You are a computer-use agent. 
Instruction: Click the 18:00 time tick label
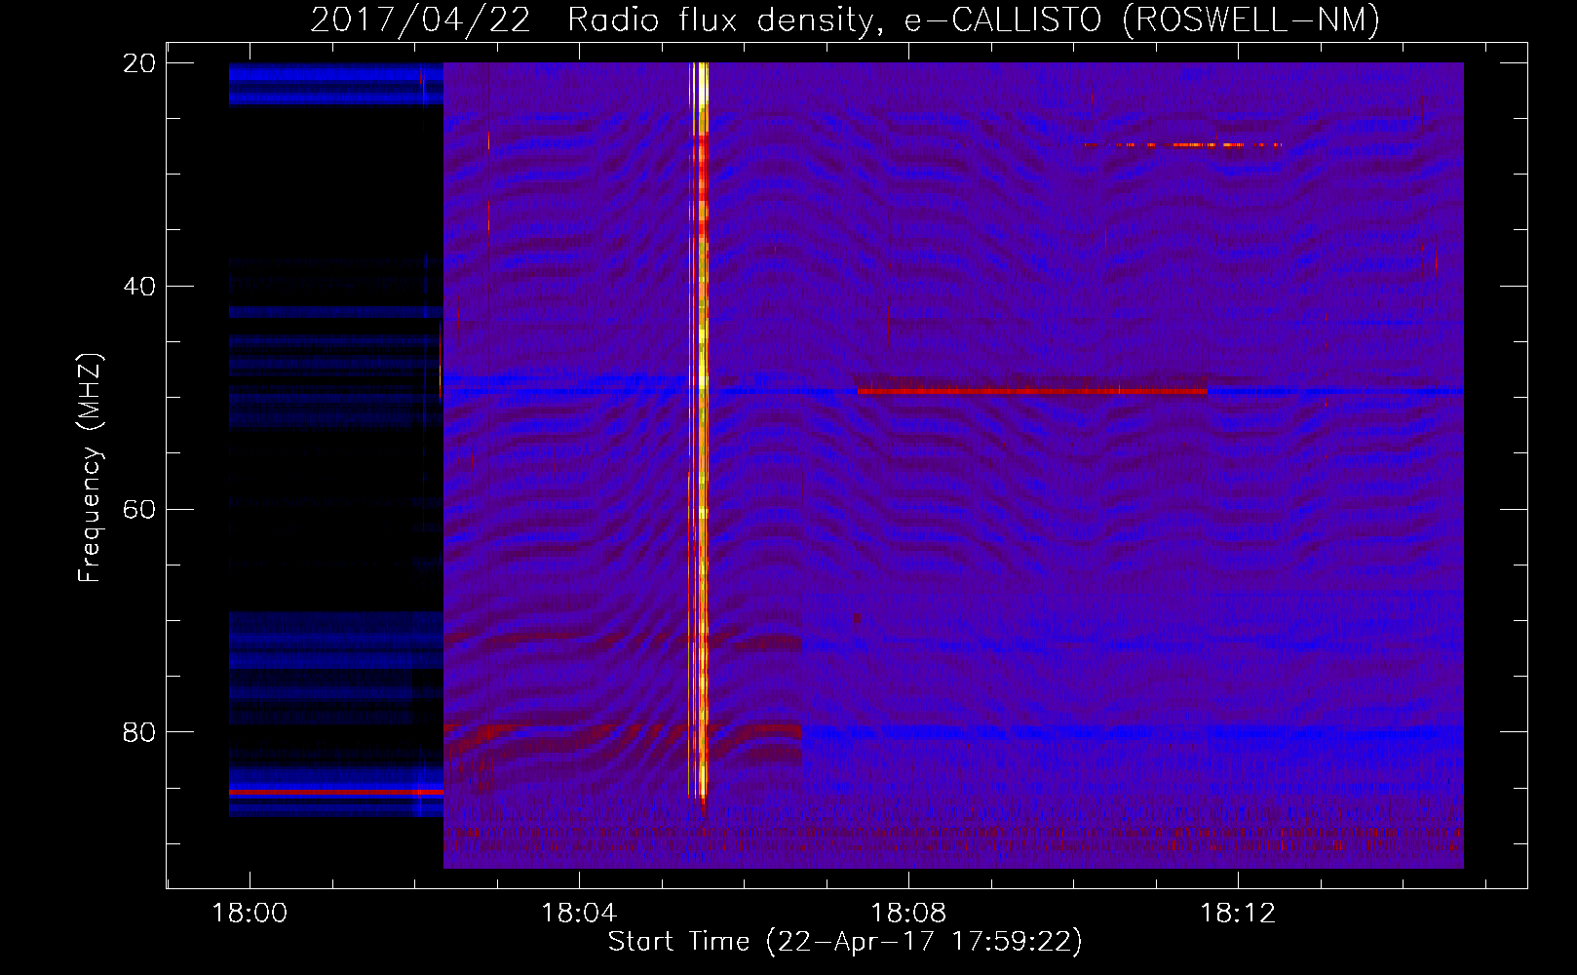click(250, 914)
